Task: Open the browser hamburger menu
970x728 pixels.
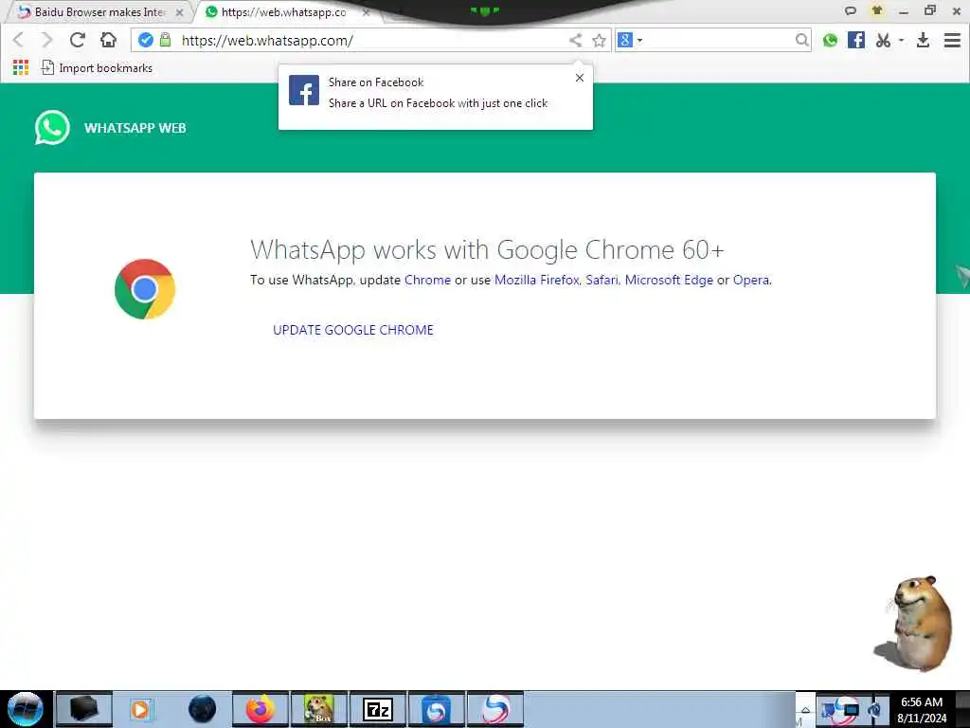Action: pos(952,40)
